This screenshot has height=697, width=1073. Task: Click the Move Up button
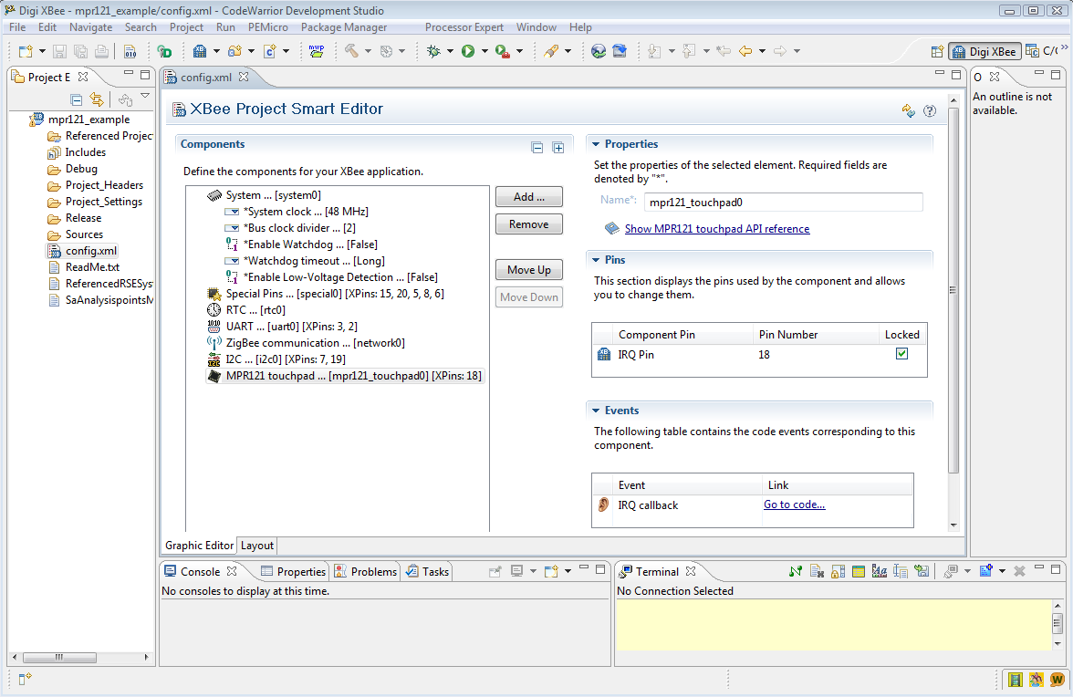(x=529, y=269)
